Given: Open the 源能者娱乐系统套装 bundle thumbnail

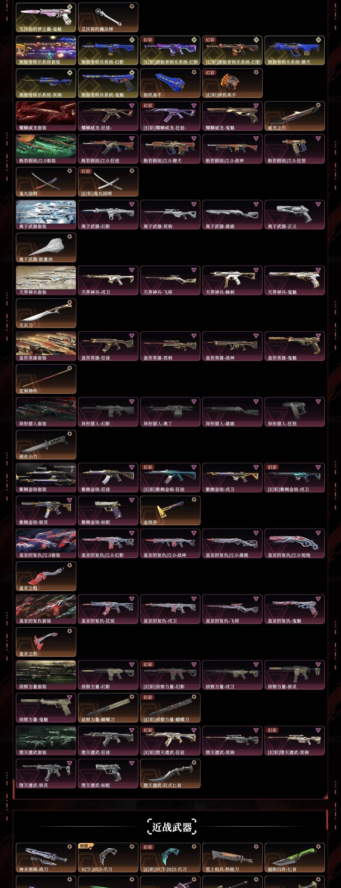Looking at the screenshot, I should [46, 50].
